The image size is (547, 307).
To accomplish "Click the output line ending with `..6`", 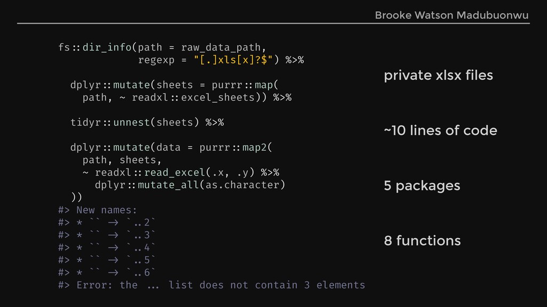I will click(x=107, y=272).
